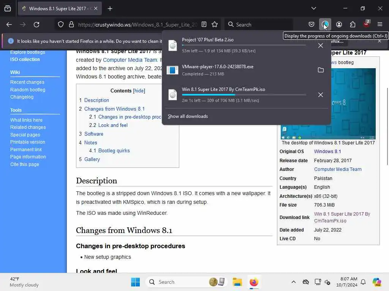Open Page information link

(x=28, y=157)
